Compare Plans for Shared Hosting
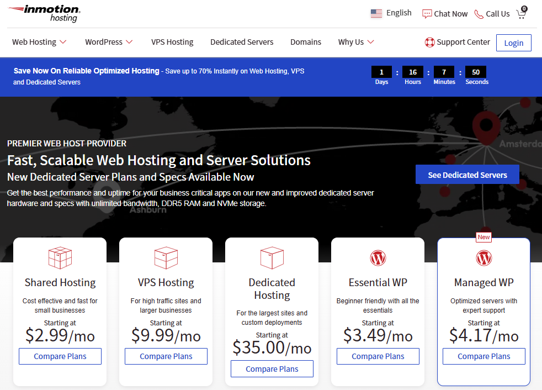 (60, 356)
